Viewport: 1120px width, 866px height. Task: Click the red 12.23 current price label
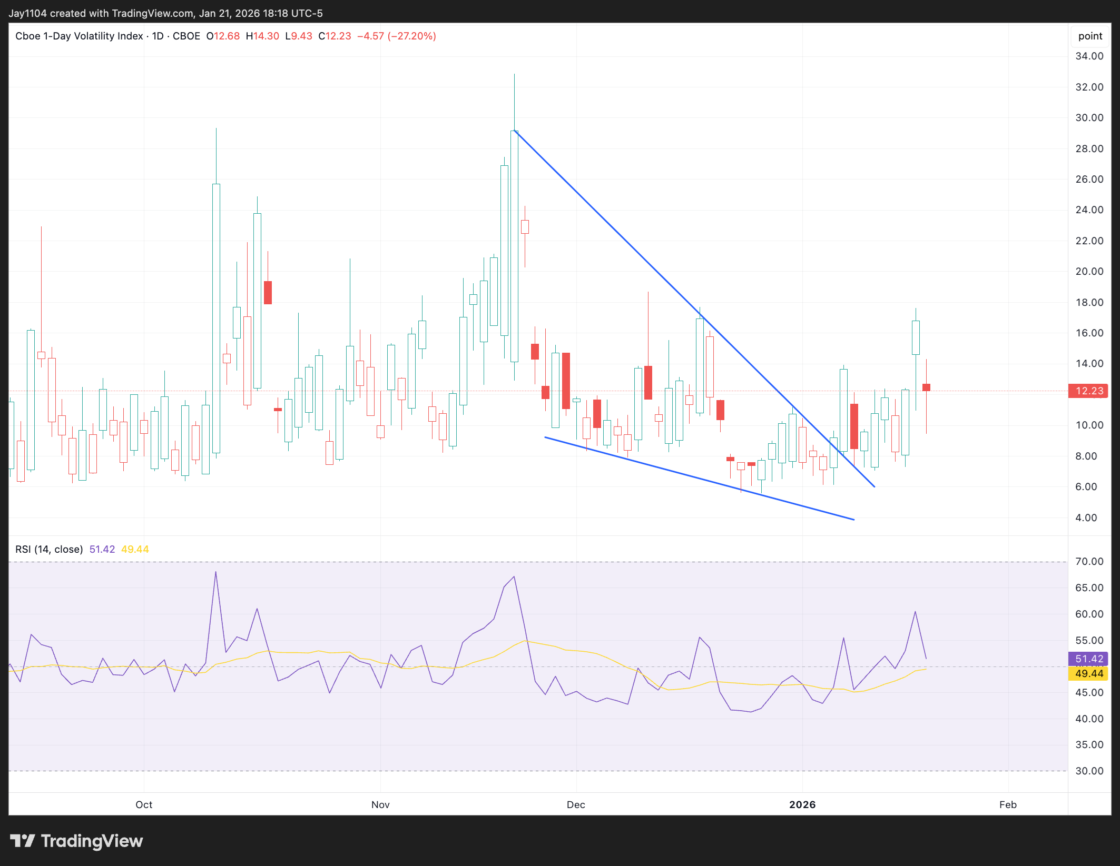1088,391
